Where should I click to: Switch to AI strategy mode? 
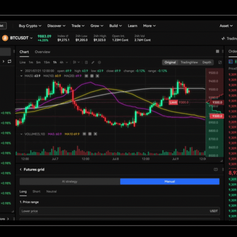point(70,181)
